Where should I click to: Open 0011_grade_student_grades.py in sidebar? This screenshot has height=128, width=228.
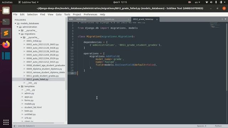click(x=42, y=76)
